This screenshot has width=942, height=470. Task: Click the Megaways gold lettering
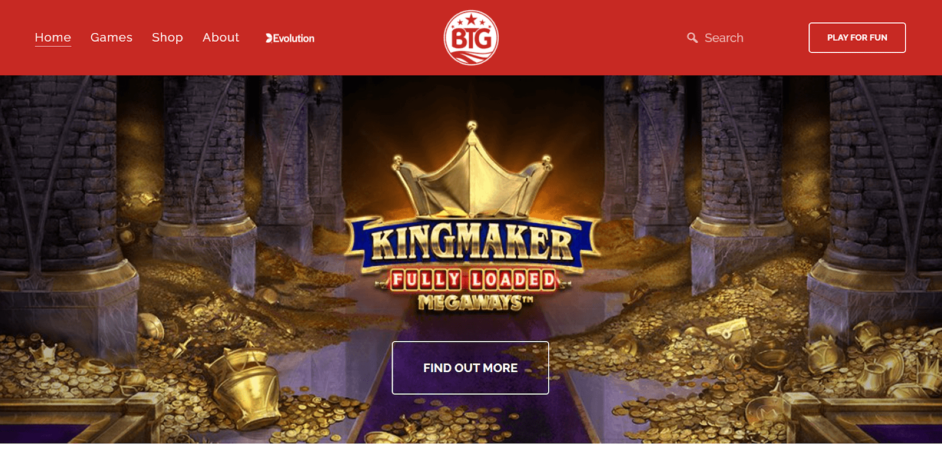point(470,303)
